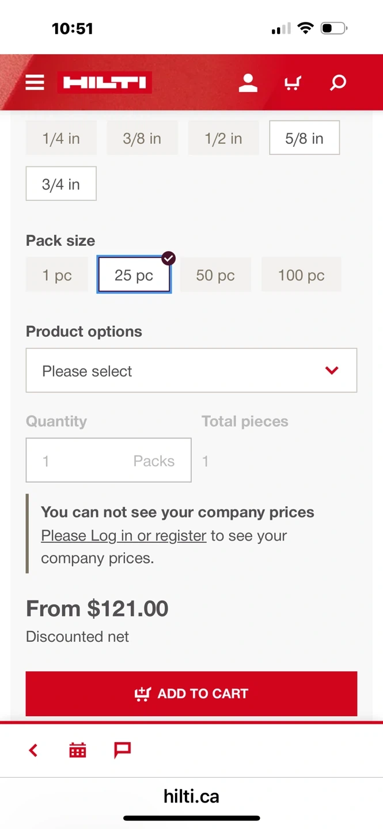Click the red chevron in Product options
Image resolution: width=383 pixels, height=829 pixels.
coord(332,370)
